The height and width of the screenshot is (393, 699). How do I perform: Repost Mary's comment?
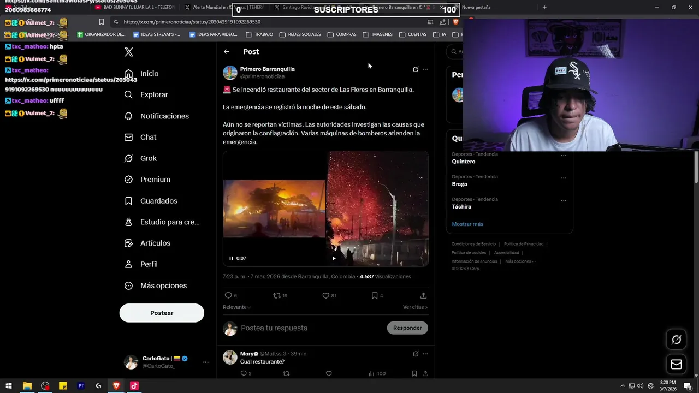(286, 374)
